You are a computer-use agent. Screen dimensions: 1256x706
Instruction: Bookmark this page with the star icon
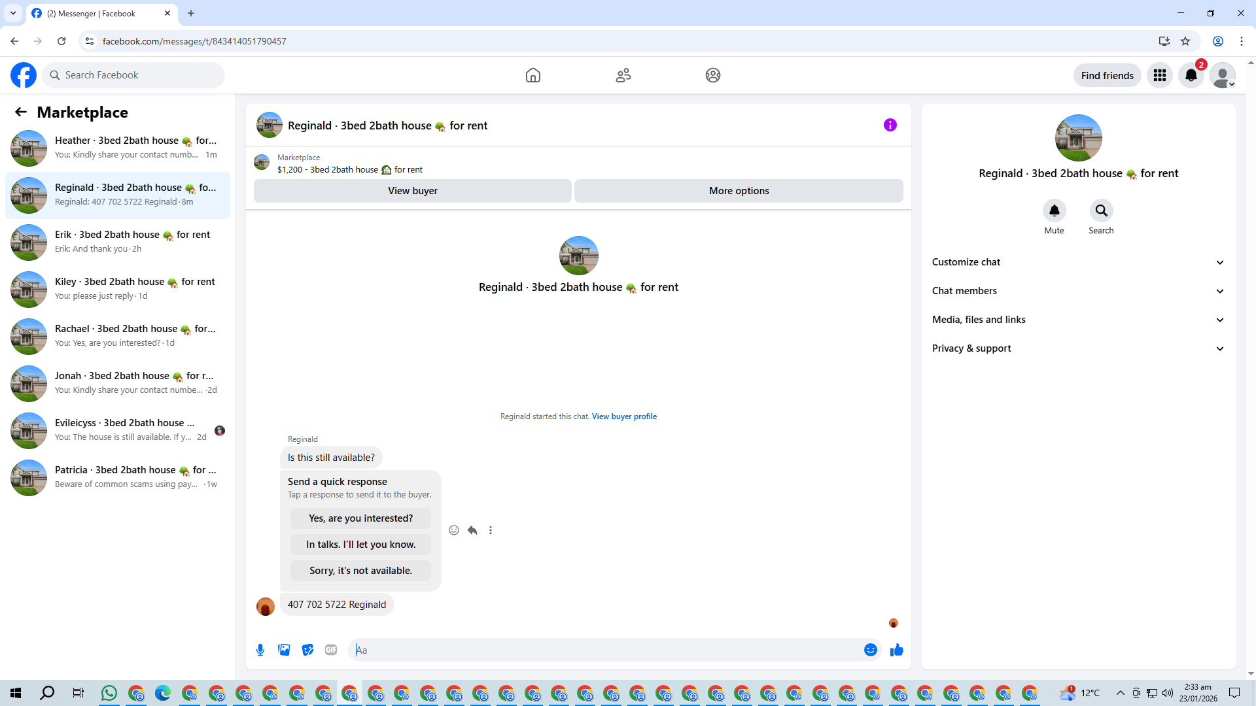tap(1185, 41)
